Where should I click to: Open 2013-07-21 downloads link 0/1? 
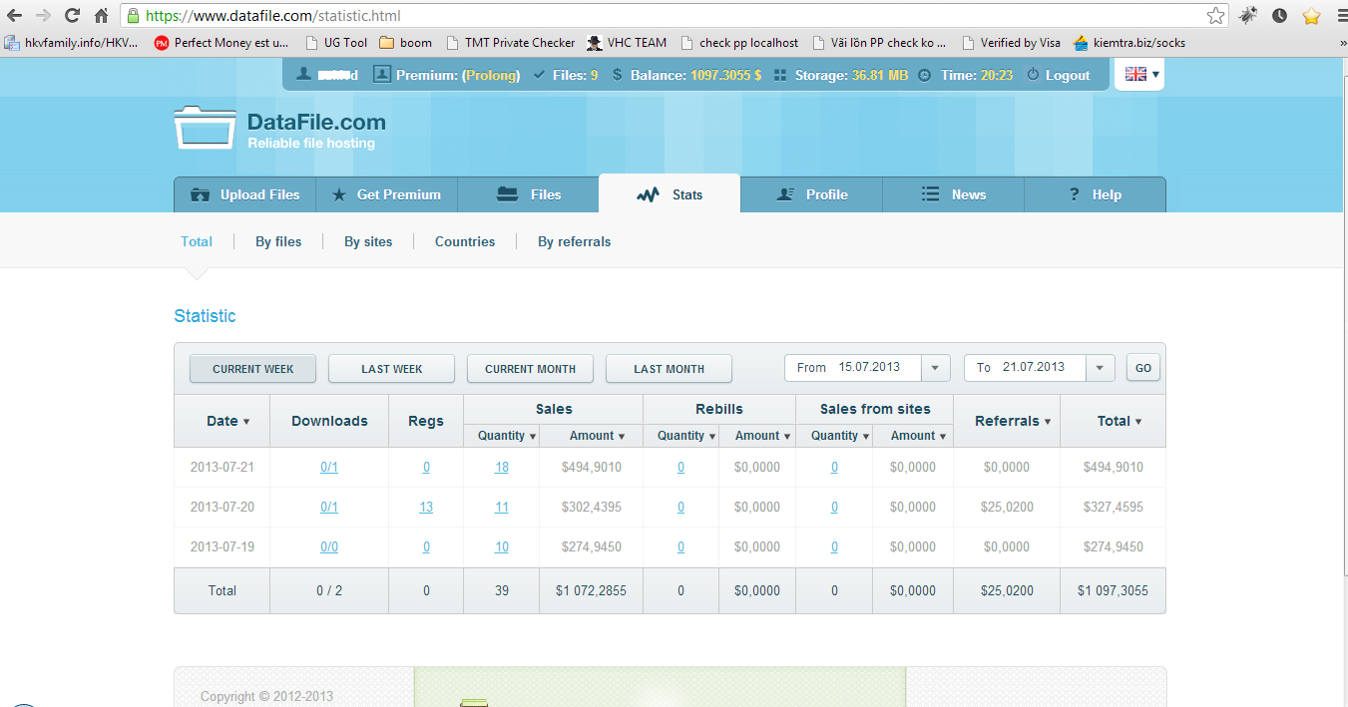click(329, 467)
